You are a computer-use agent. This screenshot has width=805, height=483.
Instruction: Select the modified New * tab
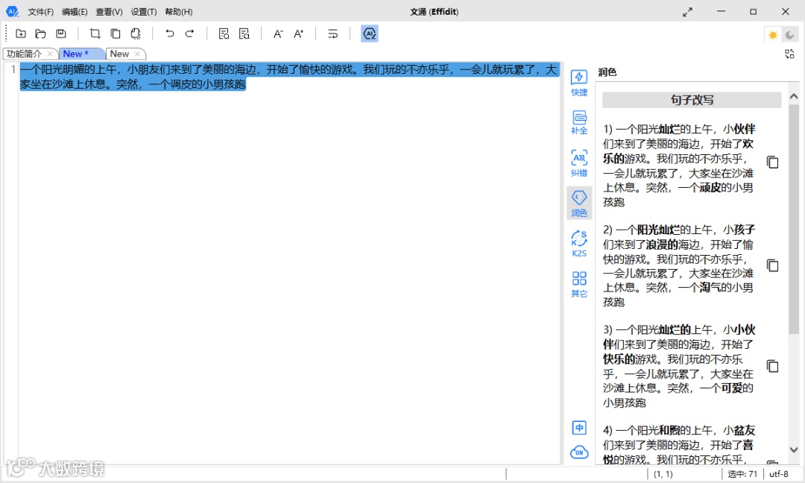[76, 54]
